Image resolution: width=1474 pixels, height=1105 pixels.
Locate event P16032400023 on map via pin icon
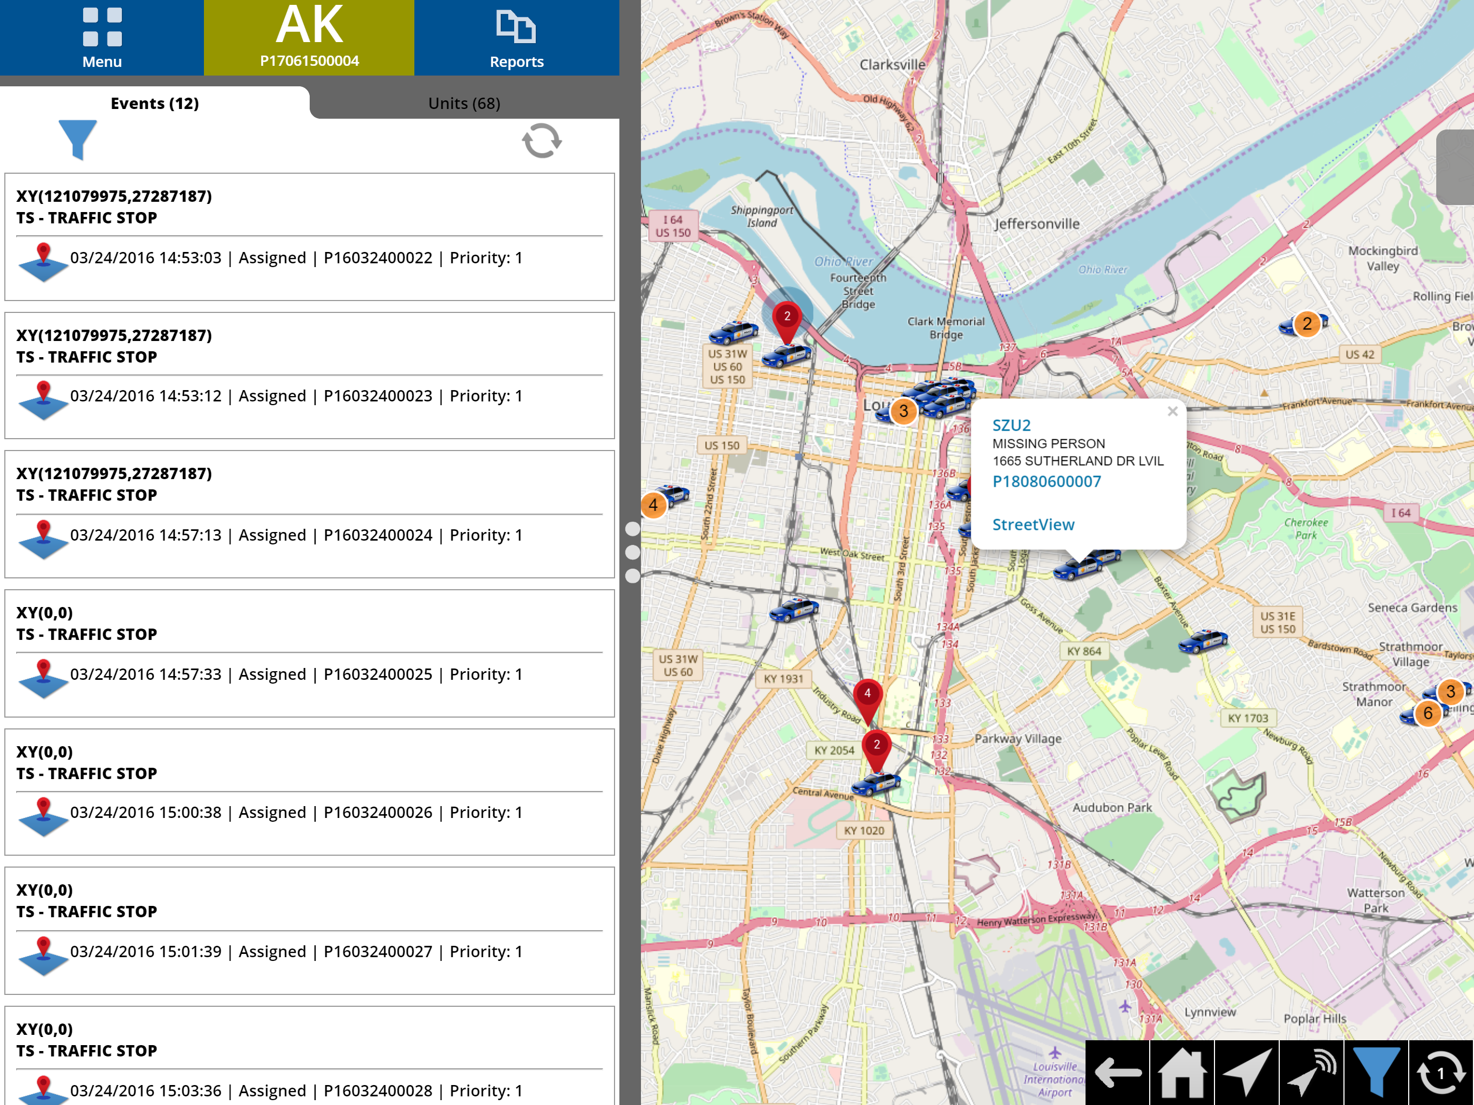pyautogui.click(x=43, y=400)
